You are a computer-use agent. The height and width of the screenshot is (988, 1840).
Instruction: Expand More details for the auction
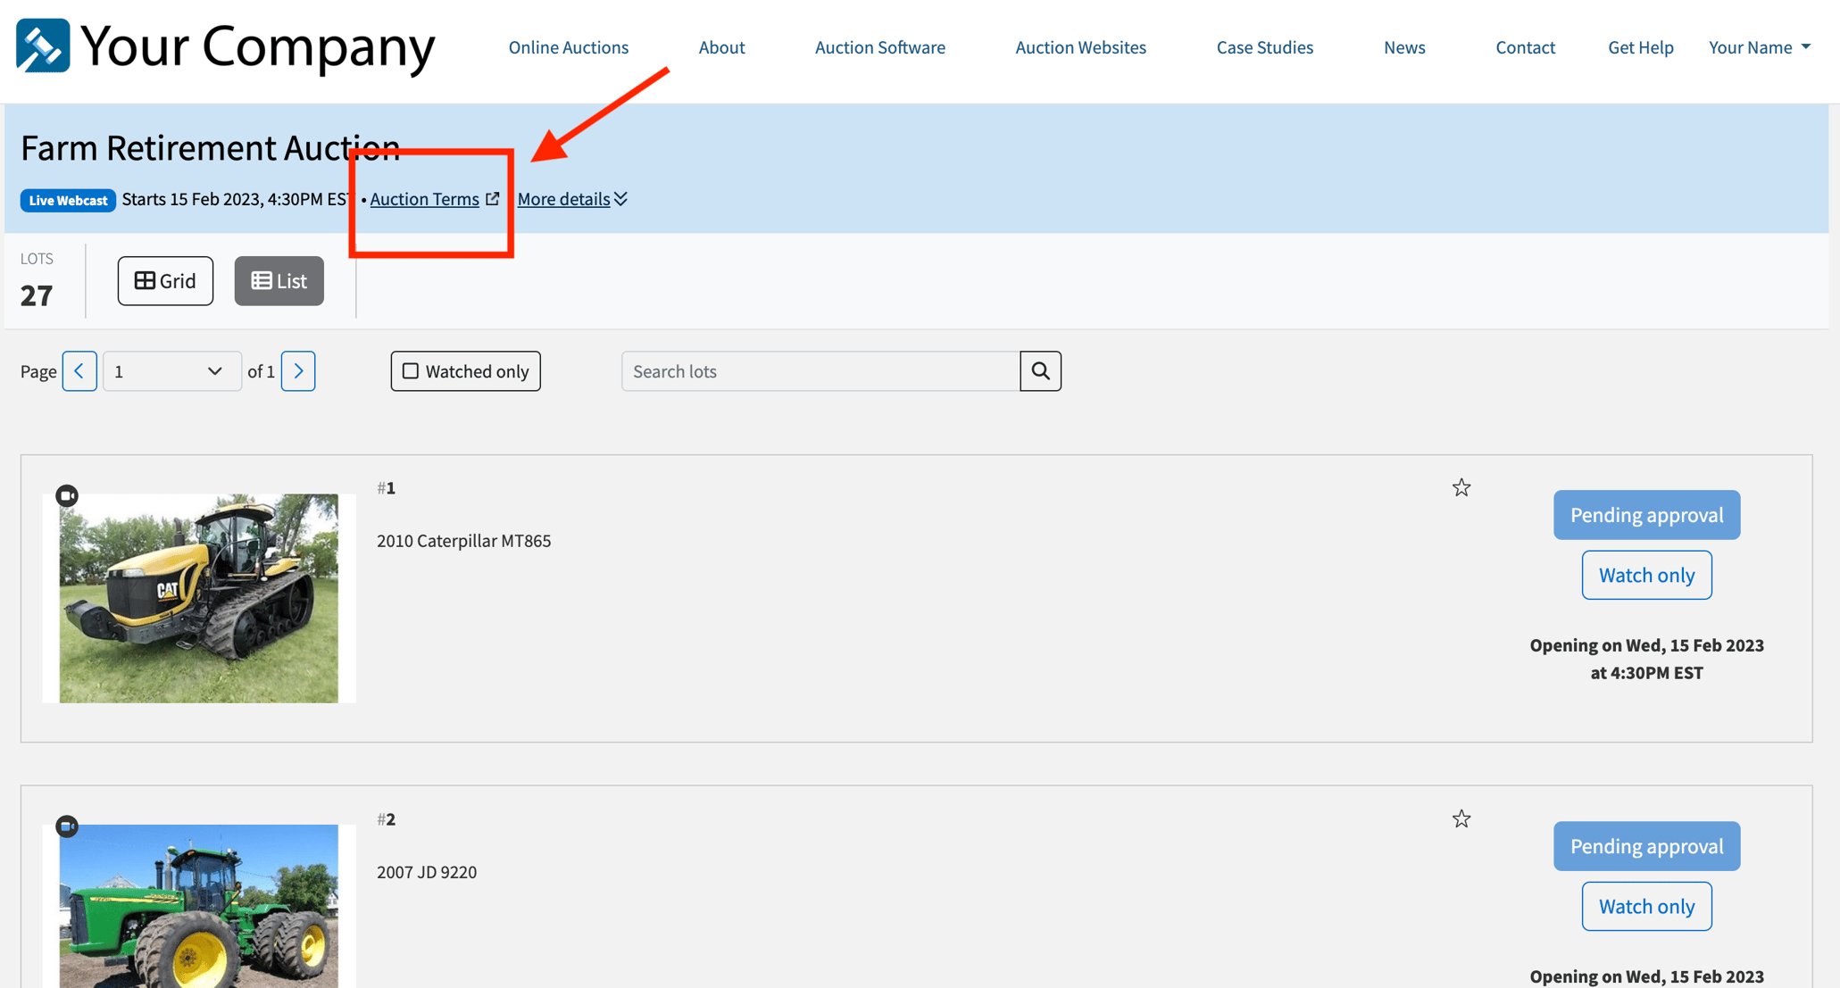pyautogui.click(x=571, y=199)
